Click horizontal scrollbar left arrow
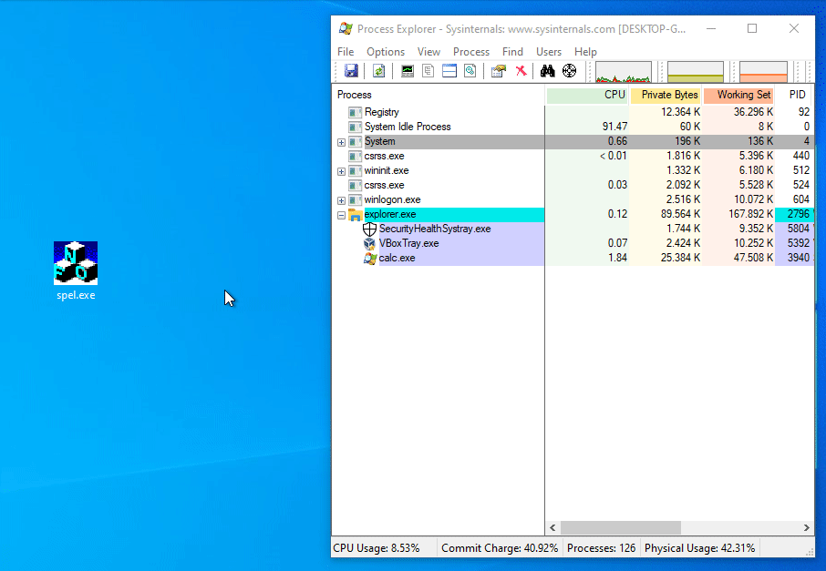 coord(552,527)
